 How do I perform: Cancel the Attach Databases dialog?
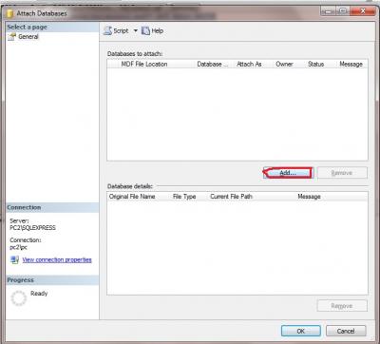pyautogui.click(x=346, y=331)
